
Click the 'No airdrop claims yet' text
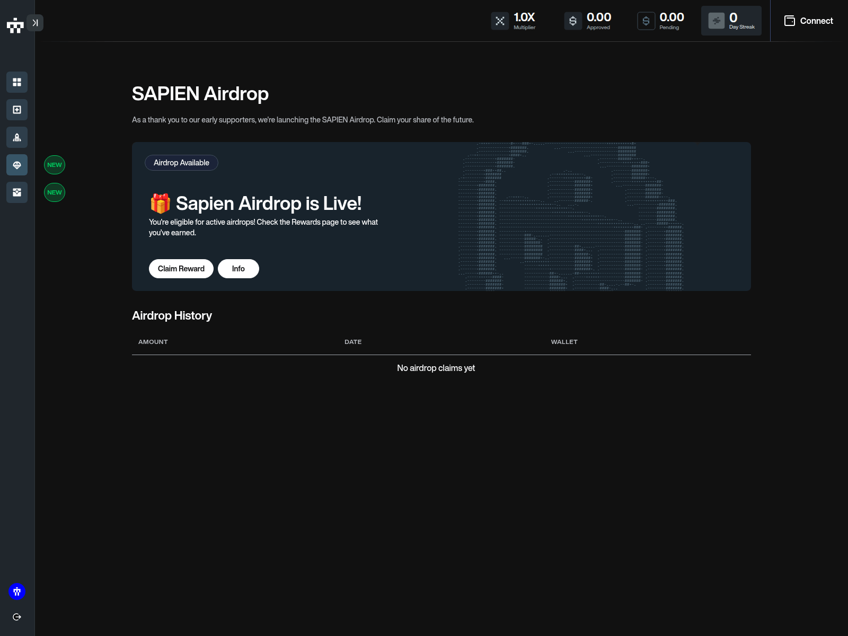pos(436,368)
